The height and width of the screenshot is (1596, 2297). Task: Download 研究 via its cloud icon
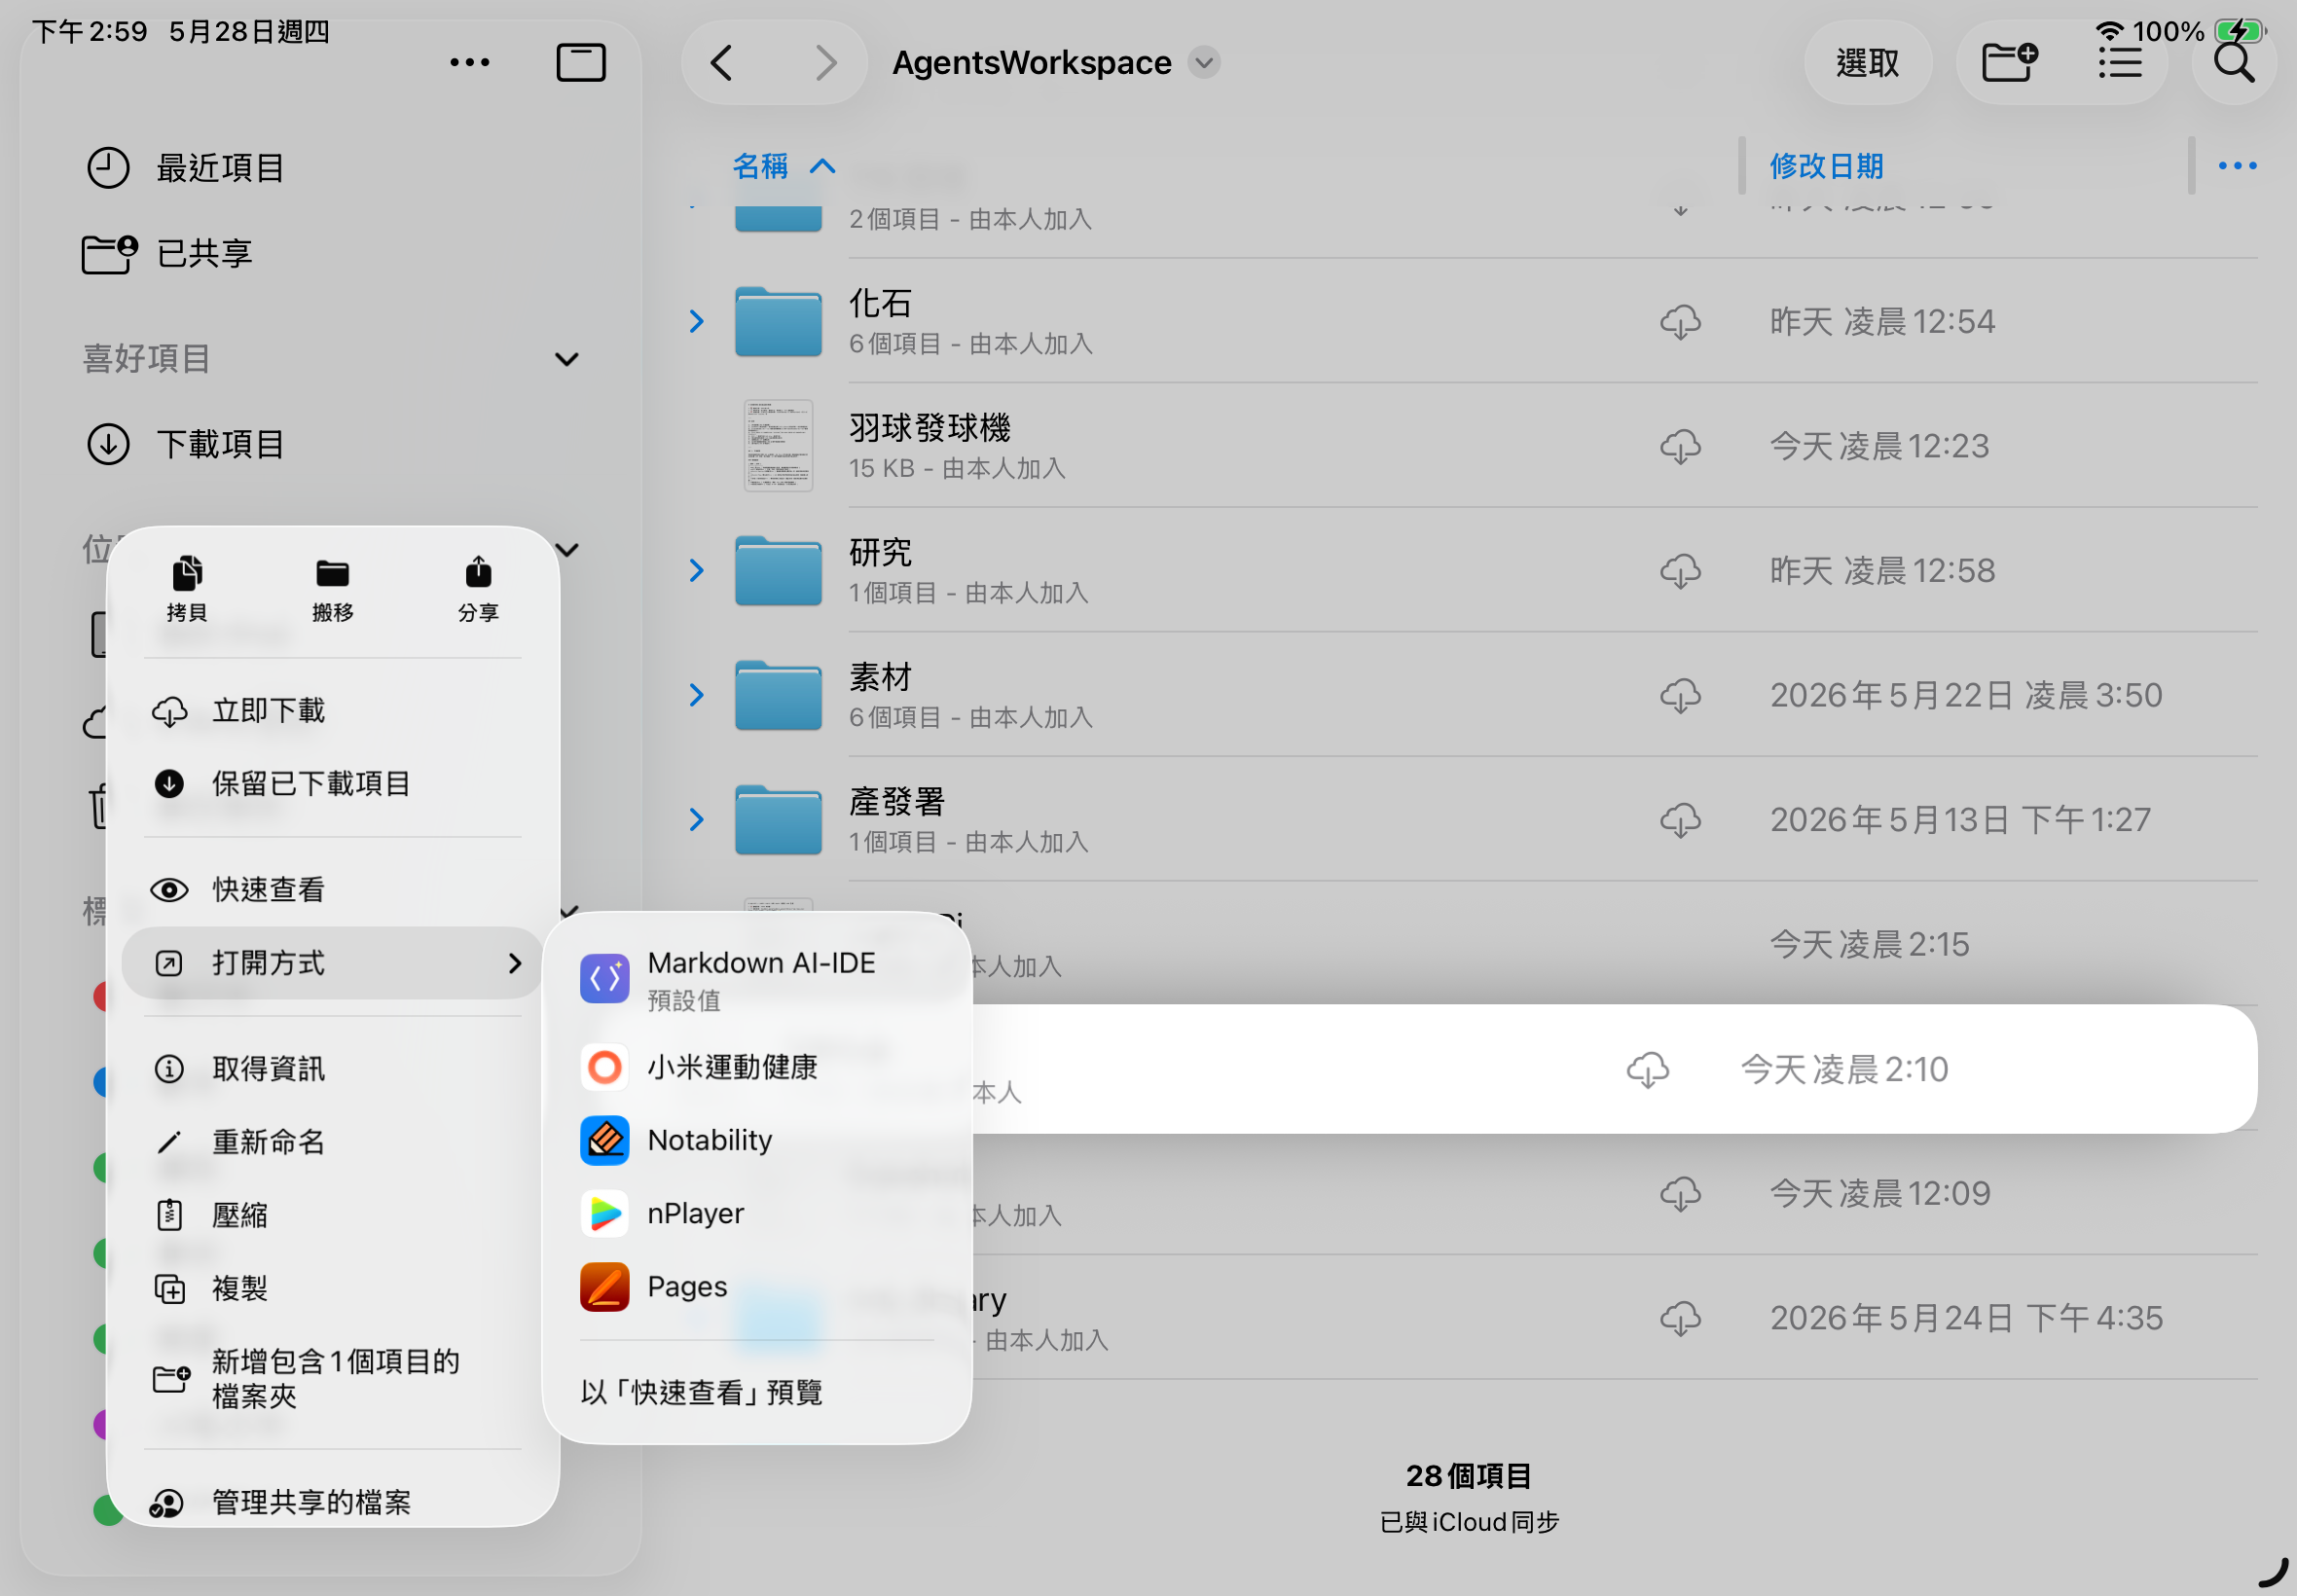[1680, 571]
